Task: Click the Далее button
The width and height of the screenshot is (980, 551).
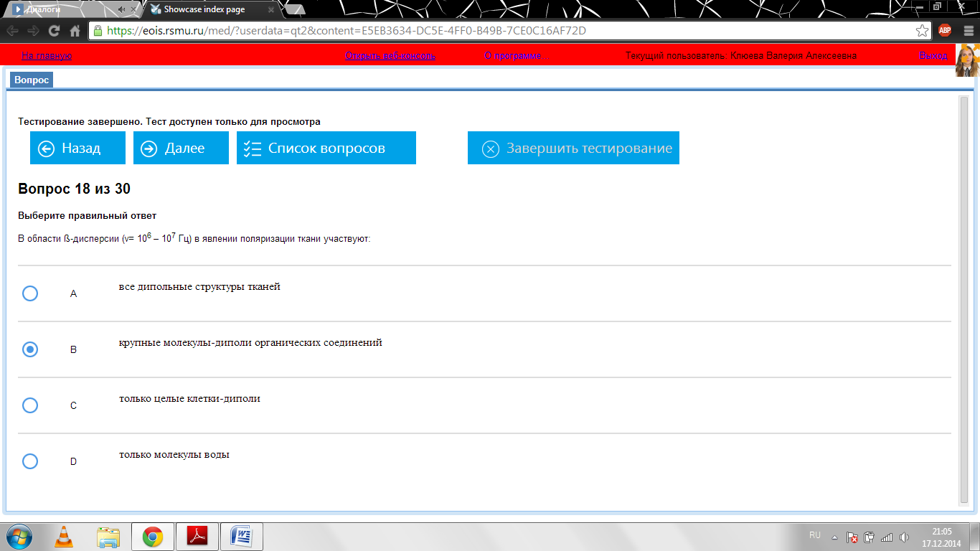Action: point(181,148)
